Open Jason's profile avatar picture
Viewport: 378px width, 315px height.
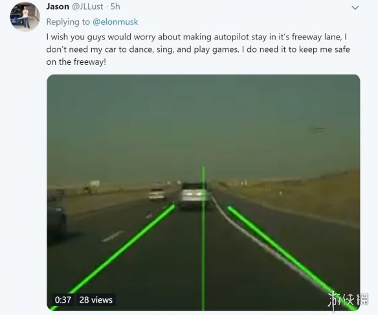point(25,17)
